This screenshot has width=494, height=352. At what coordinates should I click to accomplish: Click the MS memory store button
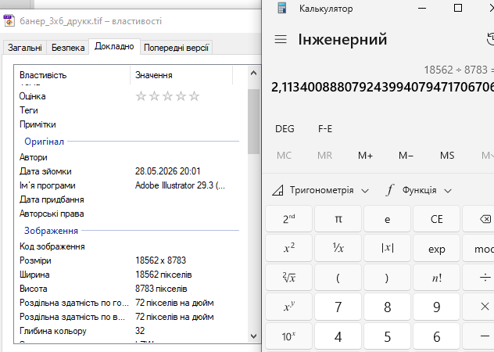(x=447, y=155)
